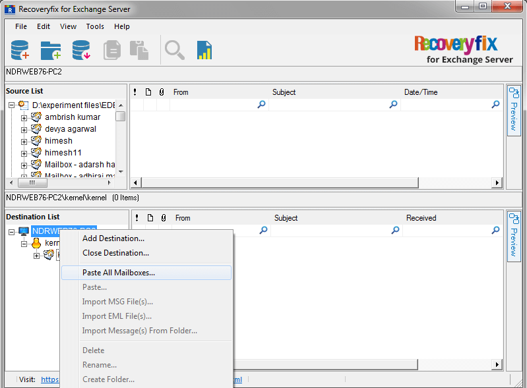Click Source List vertical scrollbar down arrow
Viewport: 527px width, 388px height.
(x=121, y=171)
